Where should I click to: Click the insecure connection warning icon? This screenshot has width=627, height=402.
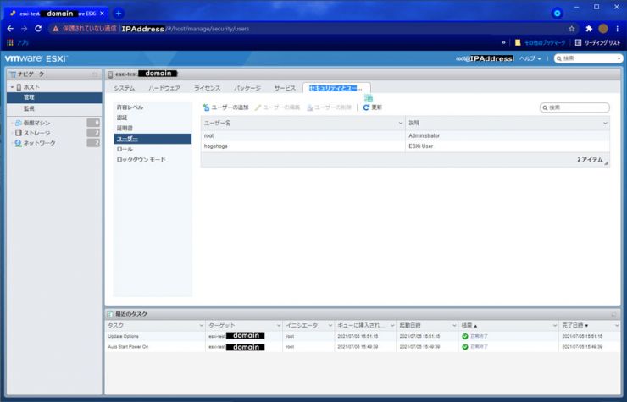pyautogui.click(x=56, y=29)
